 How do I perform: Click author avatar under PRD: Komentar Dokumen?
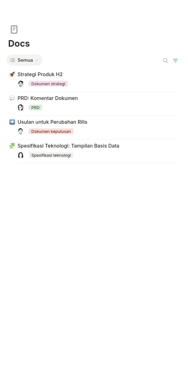[x=21, y=107]
